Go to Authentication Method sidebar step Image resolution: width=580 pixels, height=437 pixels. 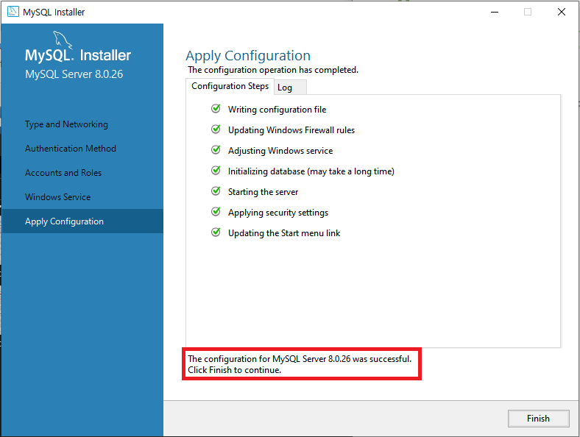tap(71, 149)
